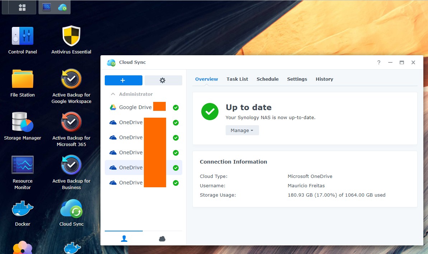428x254 pixels.
Task: Open Storage Manager
Action: pos(23,122)
